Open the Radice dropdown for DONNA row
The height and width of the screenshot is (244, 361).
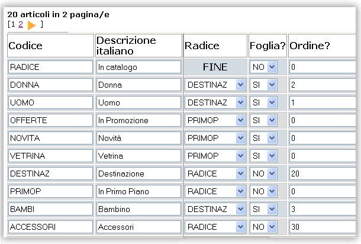[x=215, y=85]
